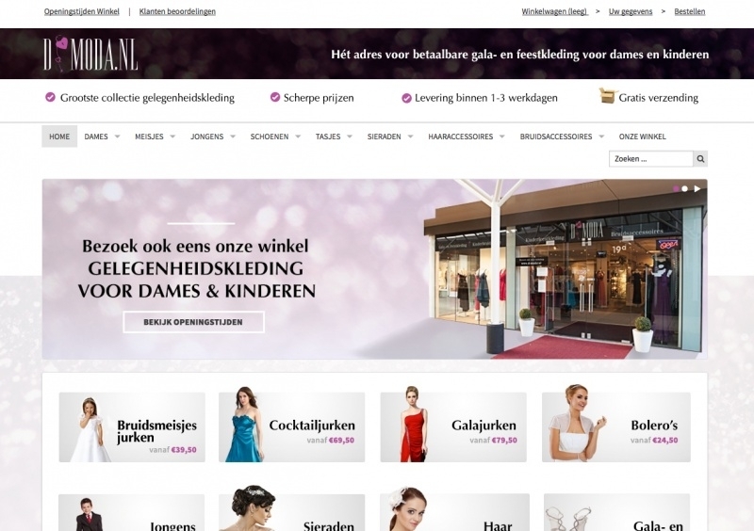The width and height of the screenshot is (754, 531).
Task: Open the Onze Winkel menu item
Action: tap(643, 137)
